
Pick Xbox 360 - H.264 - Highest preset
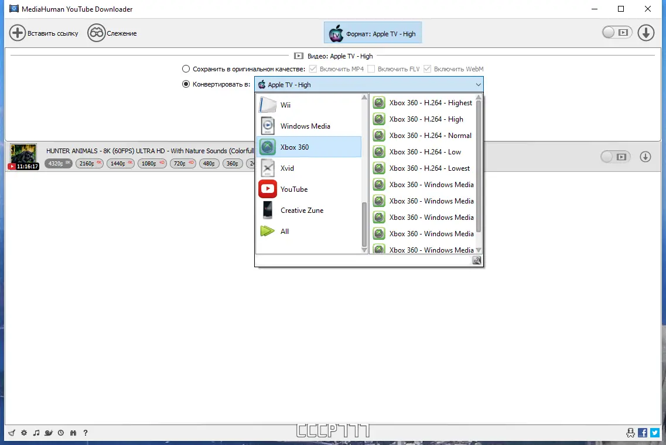point(423,103)
